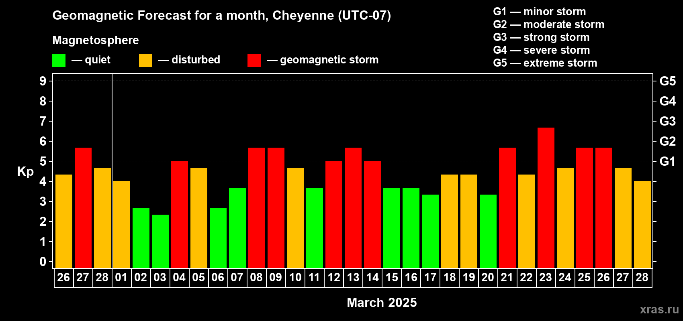Image resolution: width=683 pixels, height=321 pixels.
Task: Click the red bar above date 08
Action: pos(257,208)
